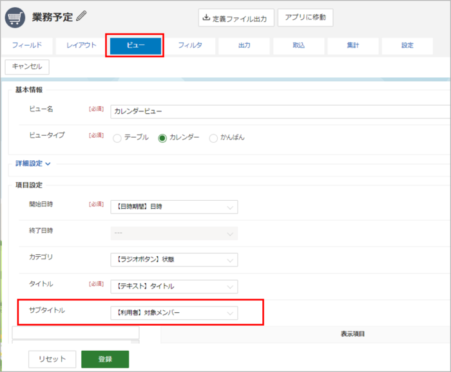
Task: Select the ビュー tab
Action: [135, 46]
